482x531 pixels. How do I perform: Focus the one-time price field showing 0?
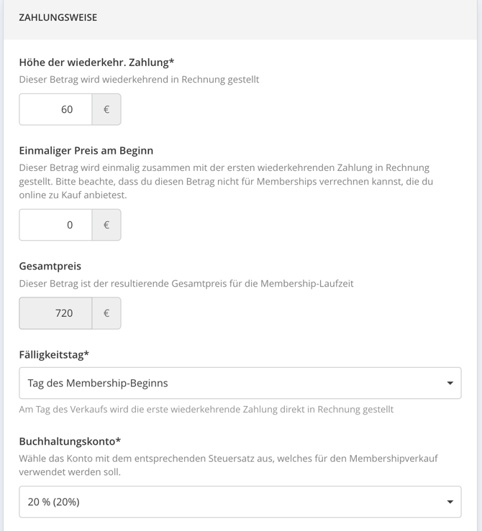click(55, 225)
